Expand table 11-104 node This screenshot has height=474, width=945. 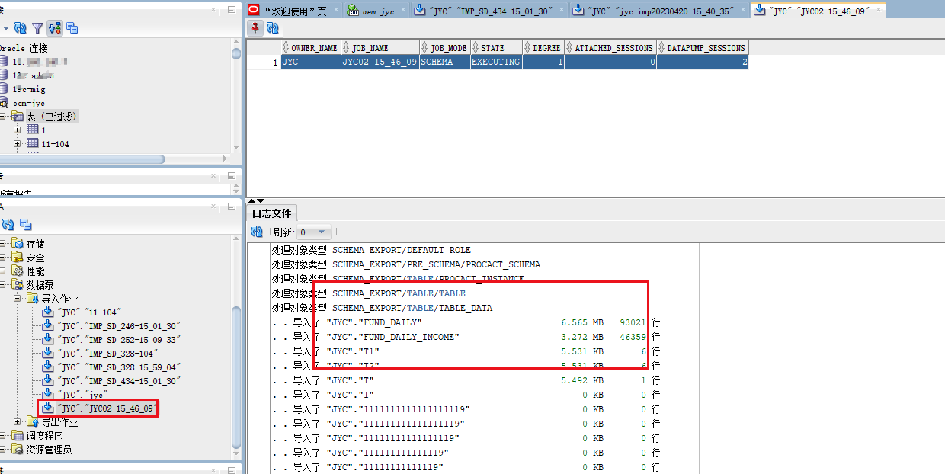coord(18,144)
